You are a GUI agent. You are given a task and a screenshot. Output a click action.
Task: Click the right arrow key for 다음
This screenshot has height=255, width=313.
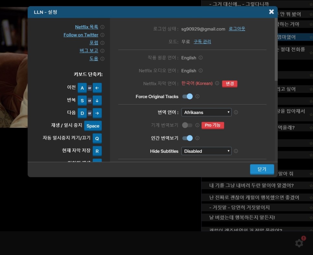click(97, 113)
